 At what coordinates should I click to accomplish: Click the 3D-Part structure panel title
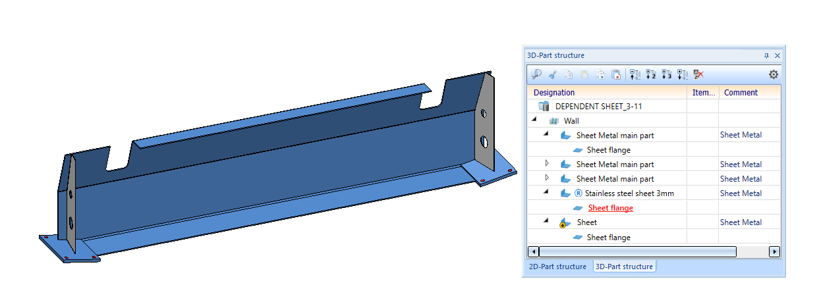tap(555, 56)
